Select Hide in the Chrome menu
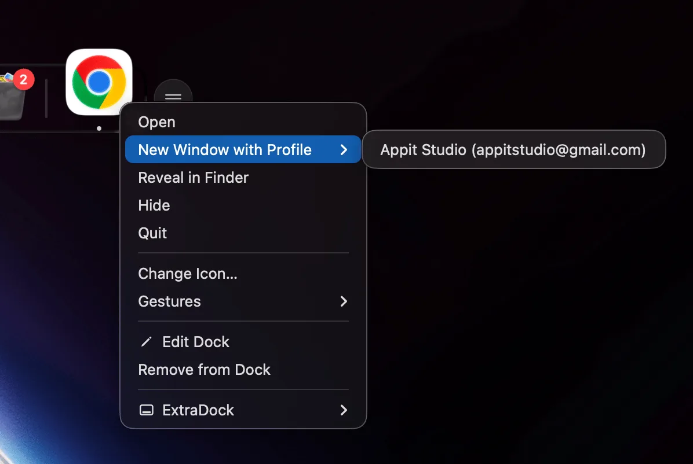Viewport: 693px width, 464px height. 243,205
